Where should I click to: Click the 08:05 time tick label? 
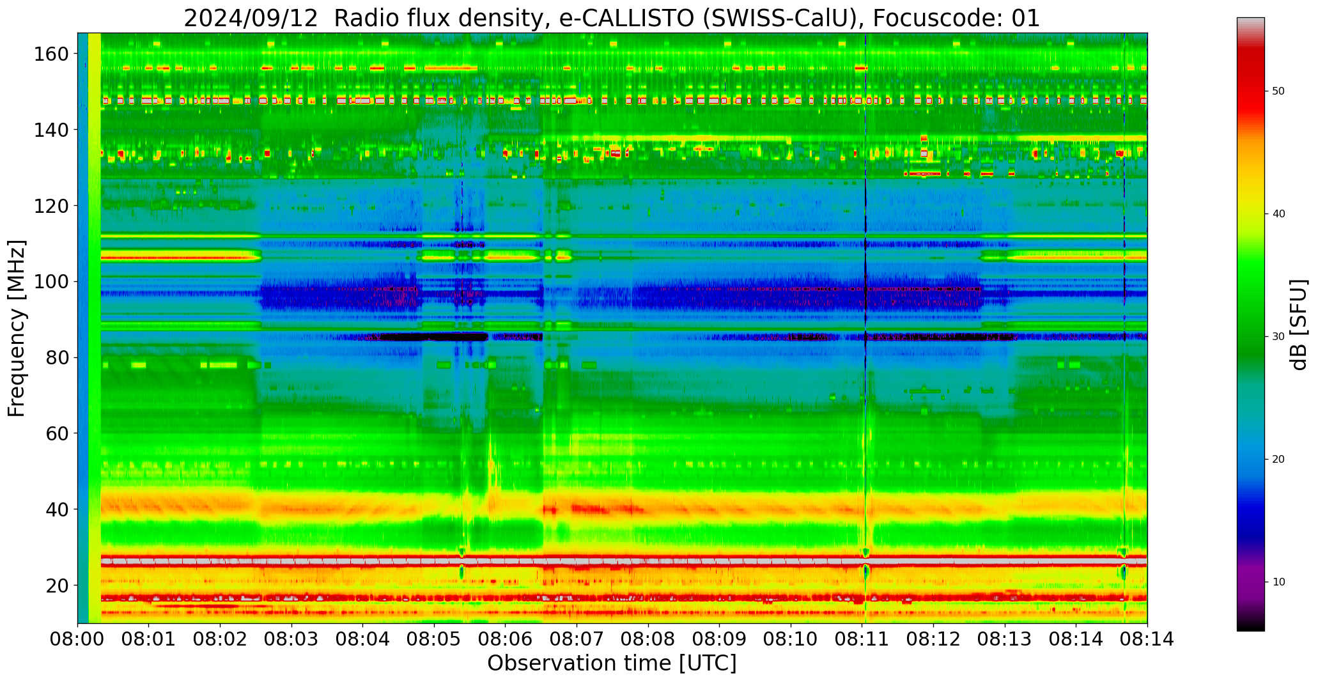434,639
